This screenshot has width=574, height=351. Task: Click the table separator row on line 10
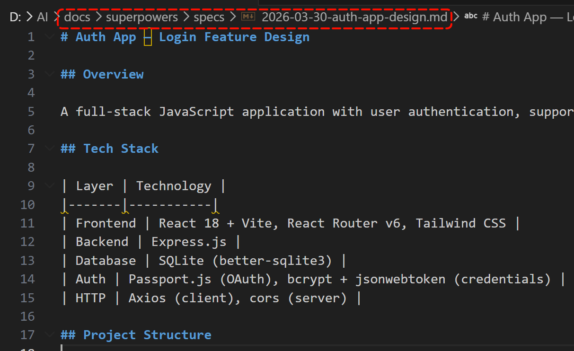(x=140, y=204)
